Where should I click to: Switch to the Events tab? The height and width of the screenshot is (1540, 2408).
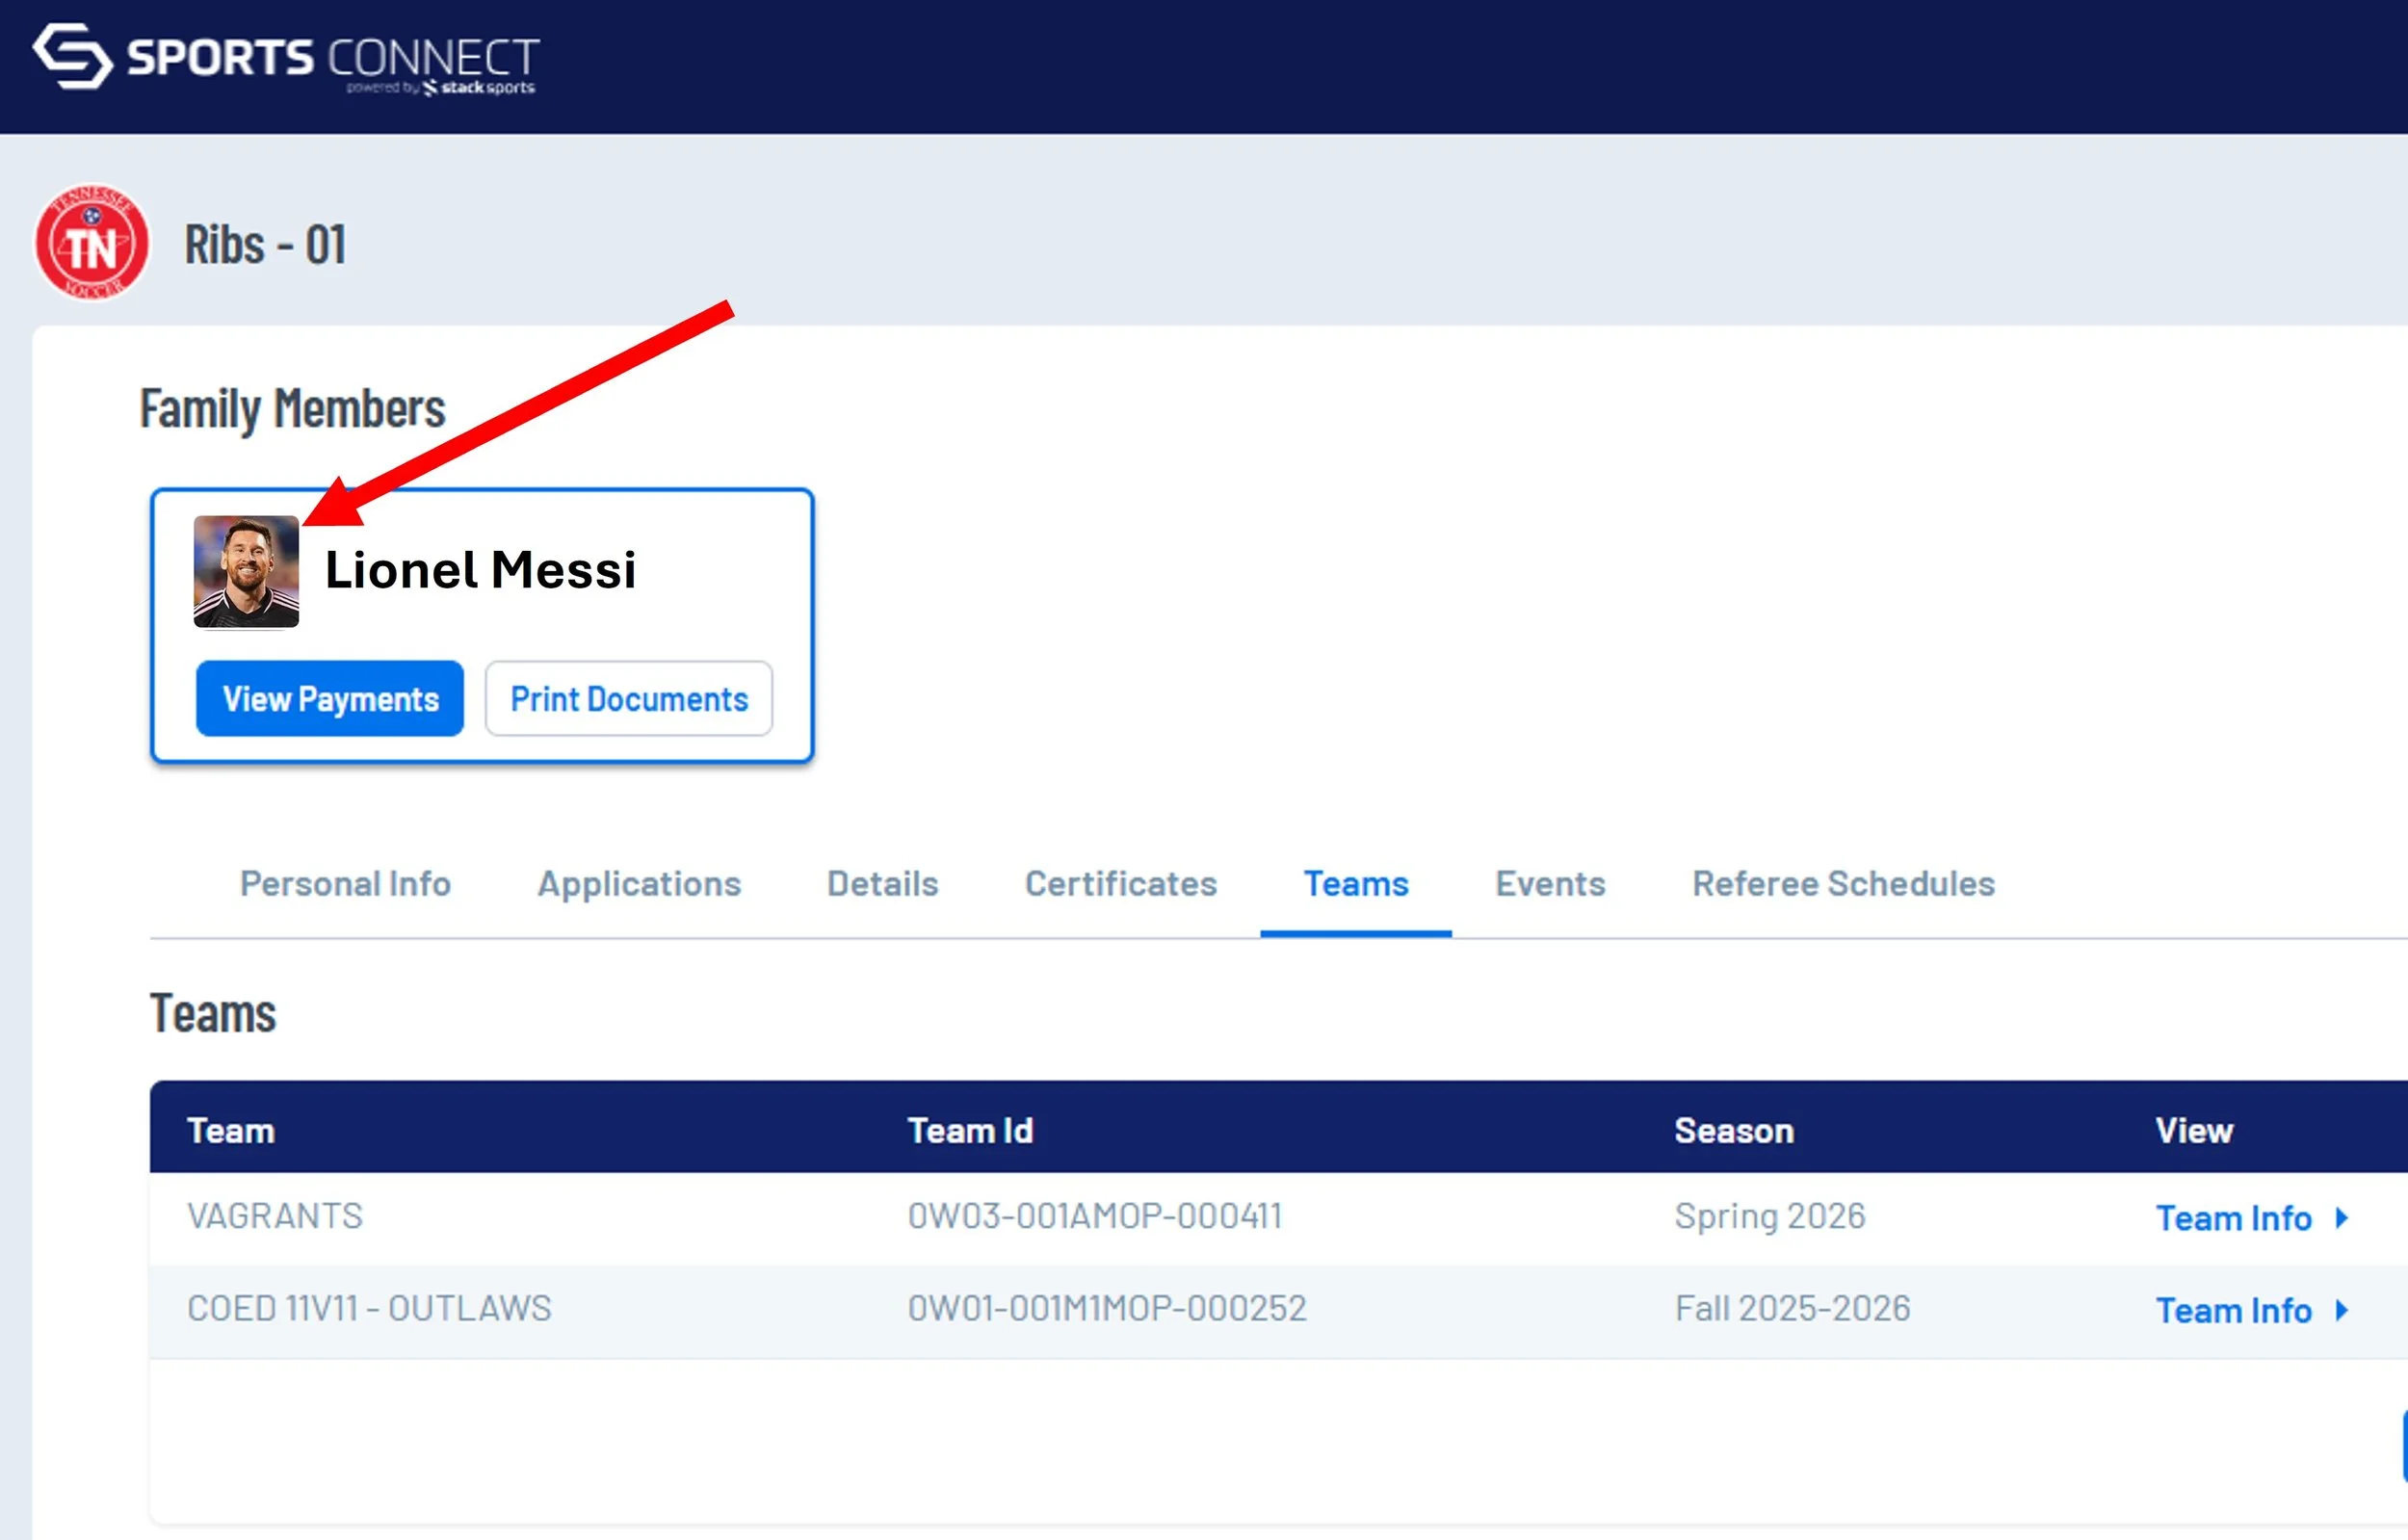[x=1549, y=884]
